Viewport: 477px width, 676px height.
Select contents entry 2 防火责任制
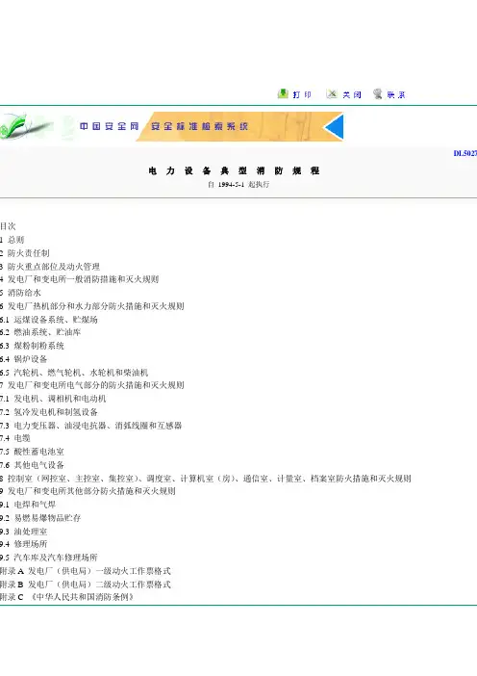25,253
